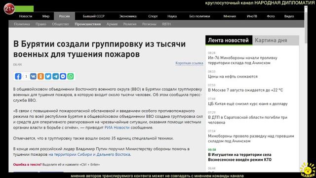The image size is (316, 178).
Task: Go to Право subsection
Action: tap(41, 24)
